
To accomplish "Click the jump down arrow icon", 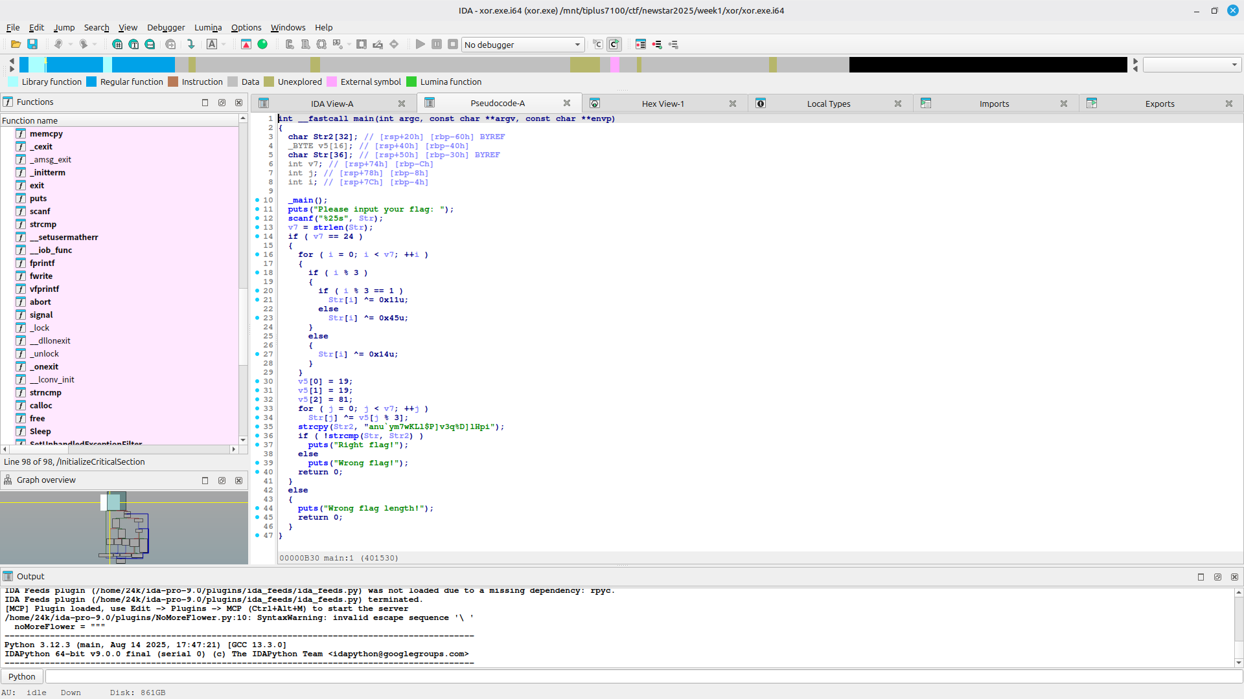I will (x=191, y=44).
